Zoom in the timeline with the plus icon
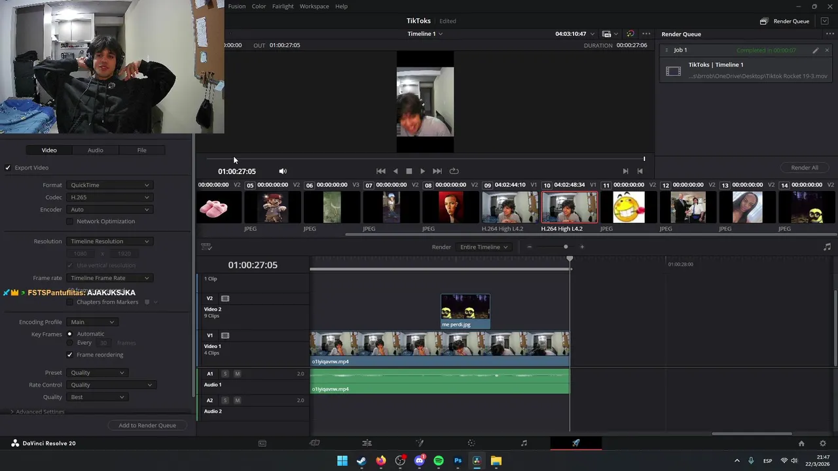The height and width of the screenshot is (471, 838). [582, 247]
